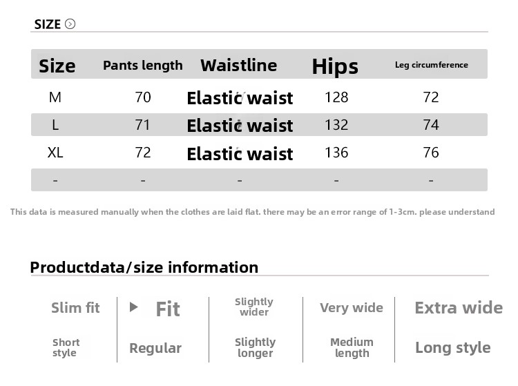Select the Medium length option
518x386 pixels.
click(352, 347)
